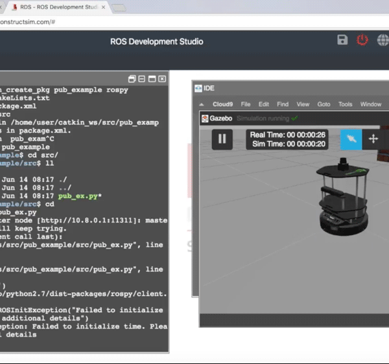The height and width of the screenshot is (364, 389).
Task: Open the File menu
Action: [246, 104]
